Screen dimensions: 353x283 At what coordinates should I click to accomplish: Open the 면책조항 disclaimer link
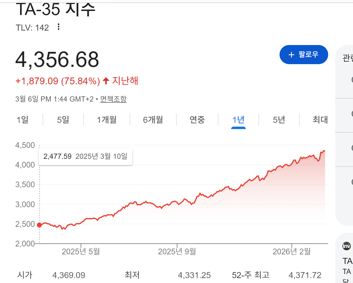click(113, 99)
